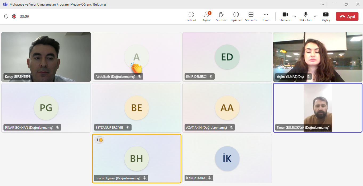Raise hand with Söz iste
The width and height of the screenshot is (363, 186).
221,16
